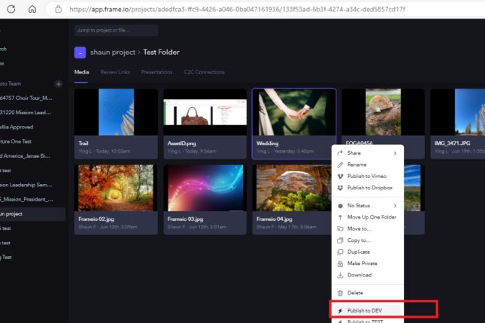The width and height of the screenshot is (485, 323).
Task: Open the AssetID.png thumbnail
Action: [205, 112]
